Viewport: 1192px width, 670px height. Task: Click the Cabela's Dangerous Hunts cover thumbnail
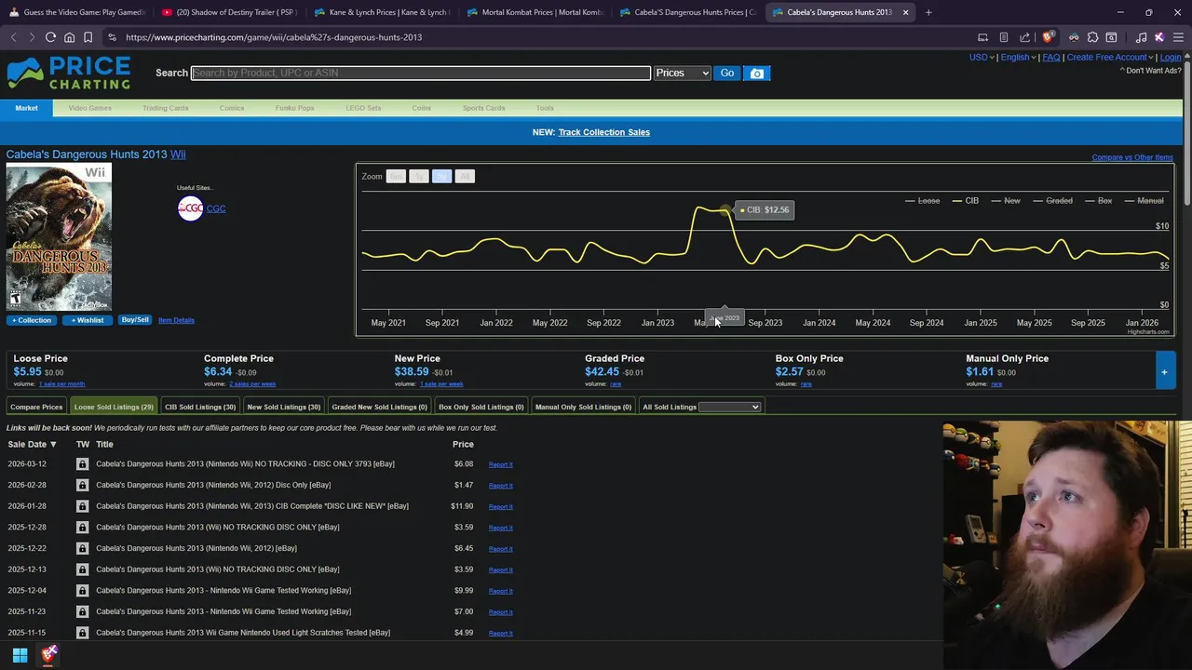point(59,237)
